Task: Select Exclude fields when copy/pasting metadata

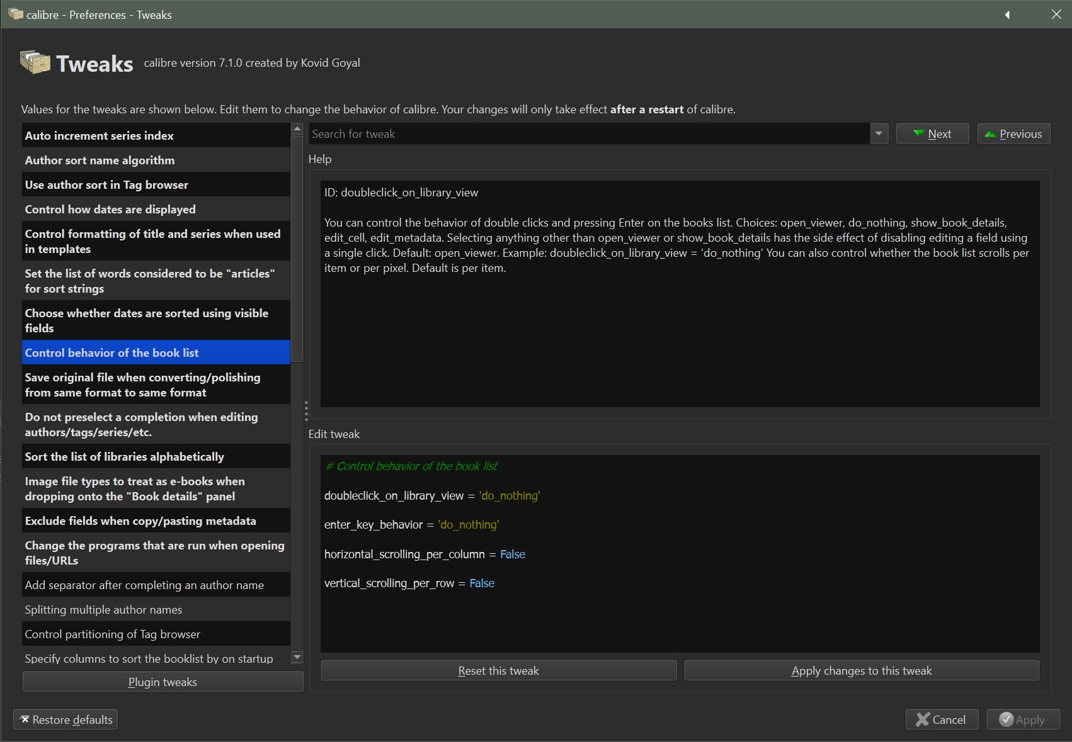Action: 156,520
